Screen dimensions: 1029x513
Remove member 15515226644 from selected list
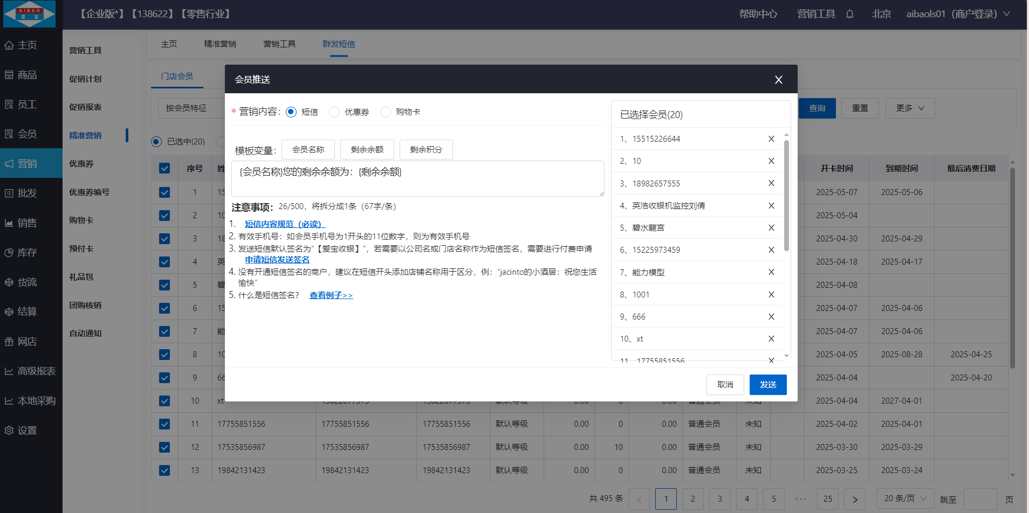[771, 139]
